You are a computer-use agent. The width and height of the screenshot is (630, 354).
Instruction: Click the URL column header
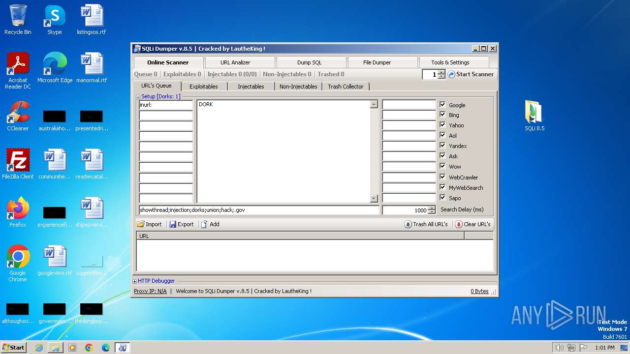click(x=300, y=236)
